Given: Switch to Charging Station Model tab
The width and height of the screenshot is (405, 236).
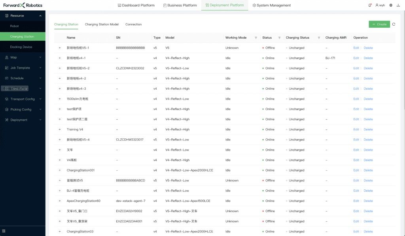Looking at the screenshot, I should point(102,25).
